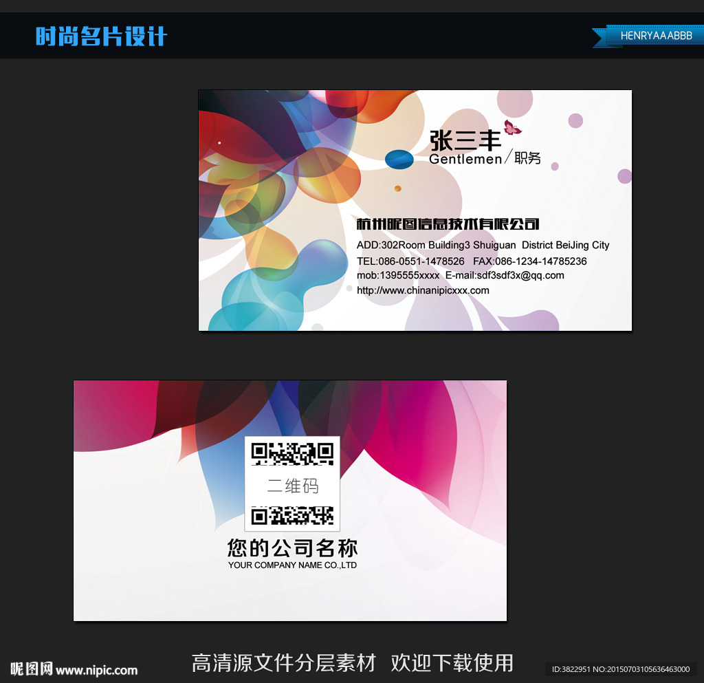This screenshot has height=683, width=704.
Task: Click the HENRYAAABBB ribbon banner
Action: [x=648, y=36]
